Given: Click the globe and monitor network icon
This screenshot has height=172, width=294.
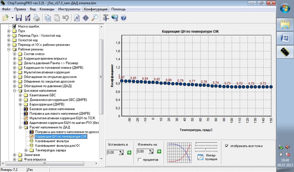Looking at the screenshot, I should point(115,18).
